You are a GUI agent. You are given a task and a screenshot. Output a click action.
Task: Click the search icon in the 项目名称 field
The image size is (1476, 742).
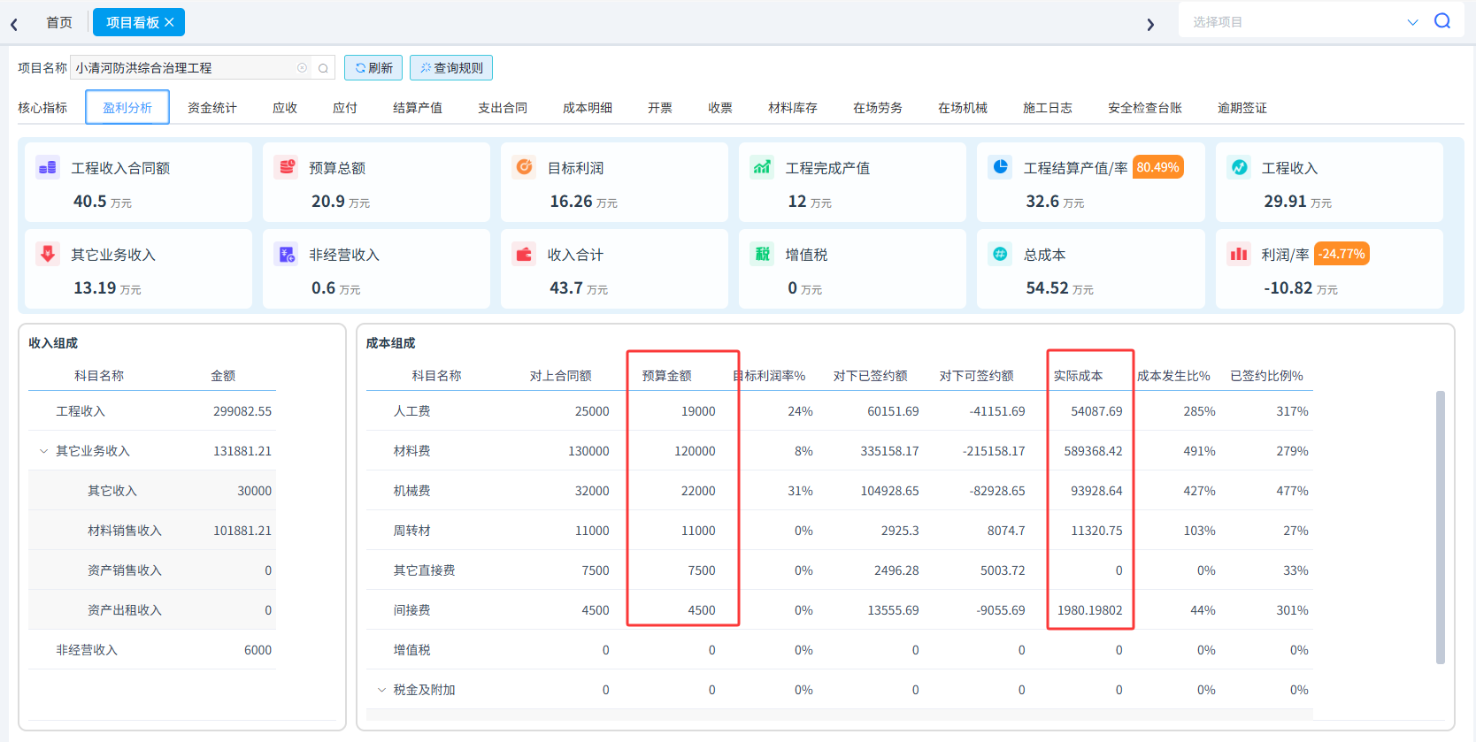pyautogui.click(x=324, y=68)
